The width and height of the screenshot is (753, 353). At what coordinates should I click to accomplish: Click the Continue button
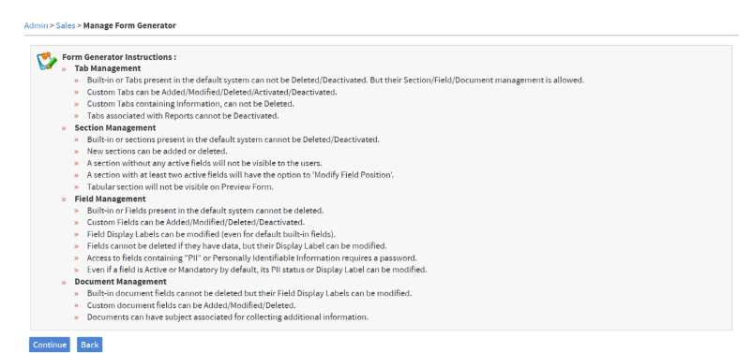pos(50,345)
